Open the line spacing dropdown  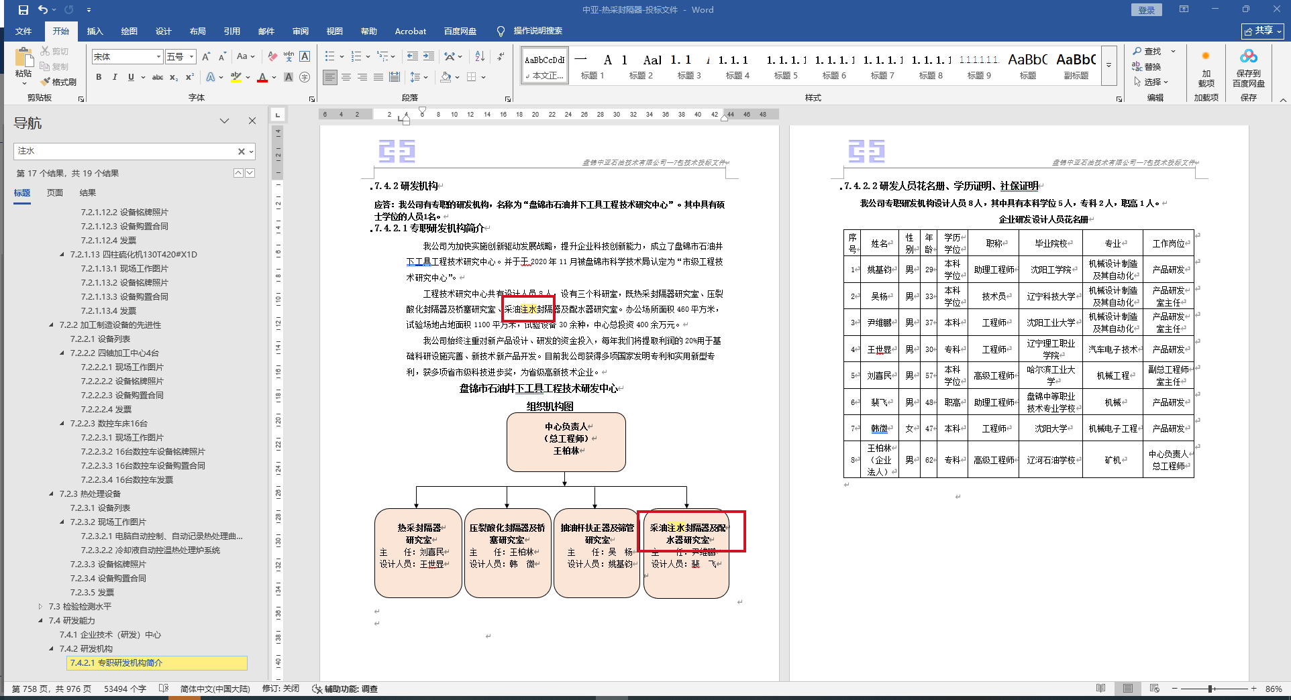[419, 77]
